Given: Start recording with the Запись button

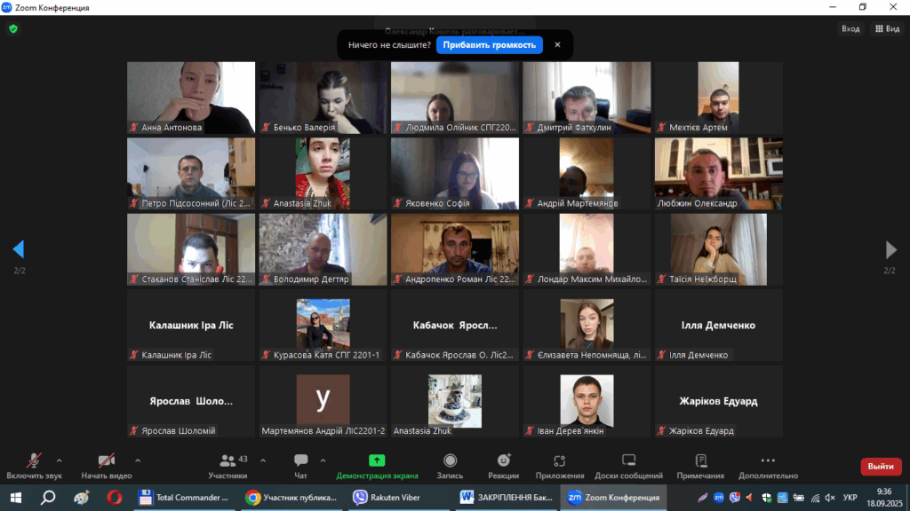Looking at the screenshot, I should pos(450,465).
